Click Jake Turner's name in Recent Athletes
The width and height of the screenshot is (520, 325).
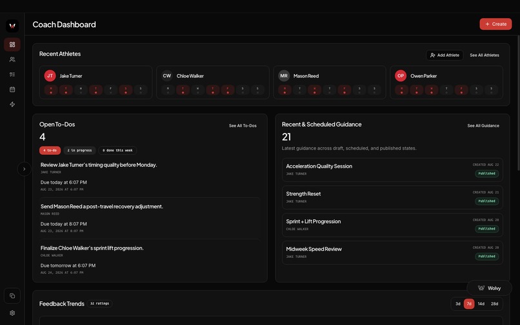(x=70, y=76)
